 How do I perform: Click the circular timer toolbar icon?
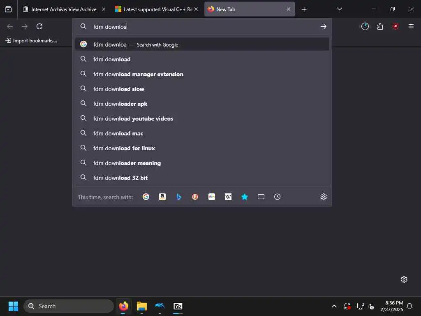[x=365, y=26]
